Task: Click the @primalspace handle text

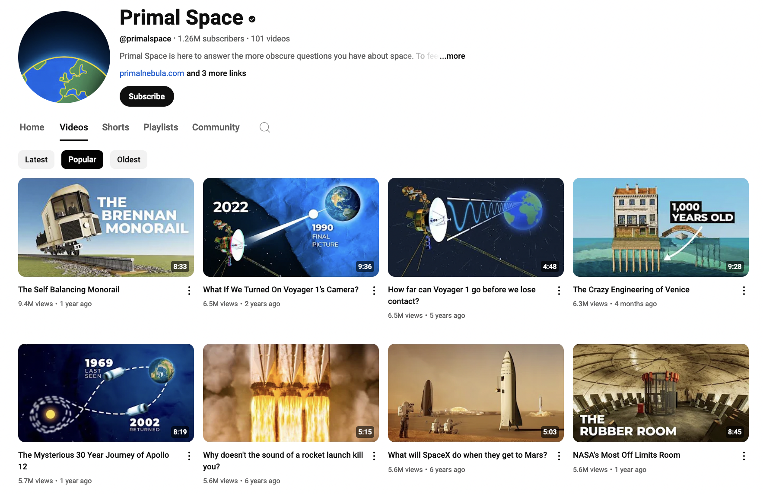Action: coord(145,39)
